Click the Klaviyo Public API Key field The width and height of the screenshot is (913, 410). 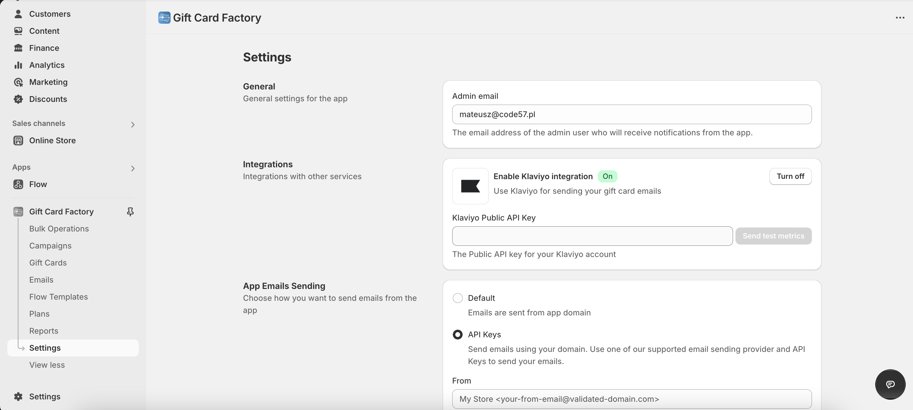(x=592, y=236)
